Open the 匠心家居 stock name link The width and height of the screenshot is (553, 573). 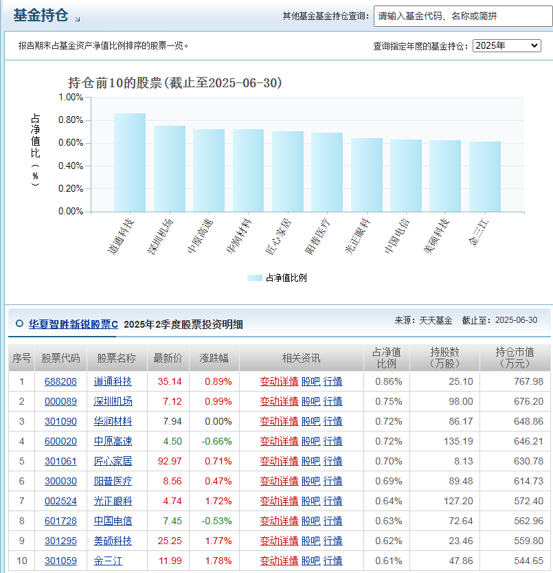[x=113, y=461]
